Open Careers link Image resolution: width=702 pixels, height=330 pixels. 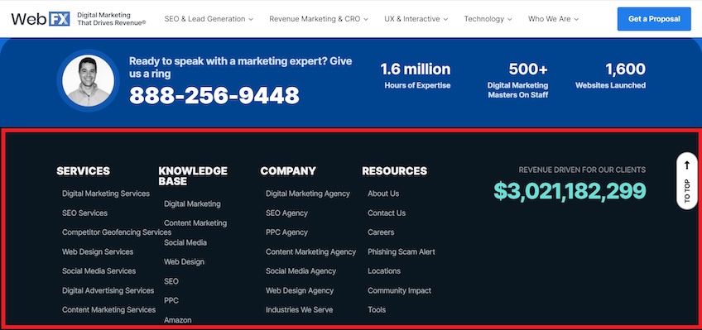click(381, 232)
